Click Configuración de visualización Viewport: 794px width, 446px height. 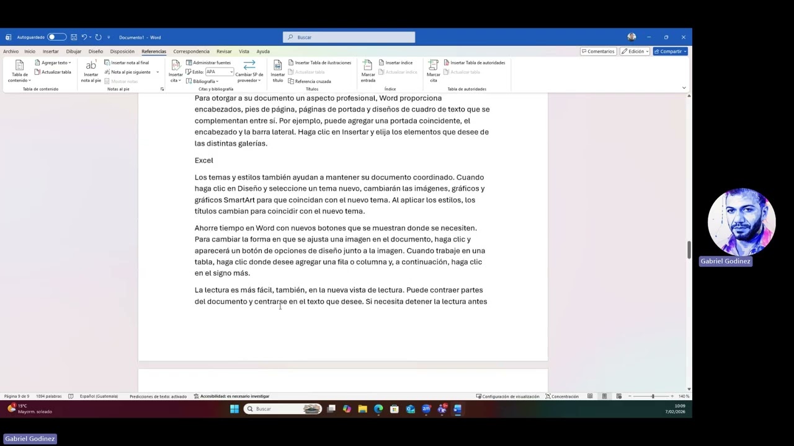507,396
